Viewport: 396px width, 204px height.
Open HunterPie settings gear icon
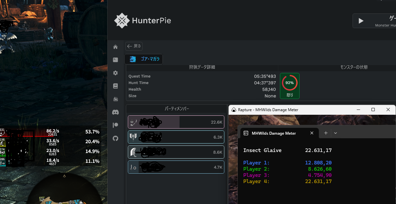[x=115, y=73]
